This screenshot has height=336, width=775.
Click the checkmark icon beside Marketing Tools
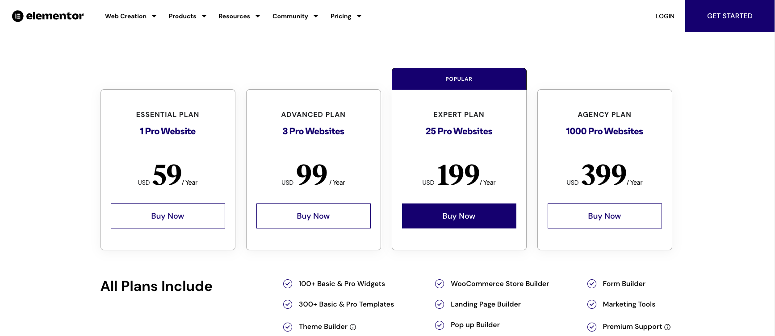[592, 304]
